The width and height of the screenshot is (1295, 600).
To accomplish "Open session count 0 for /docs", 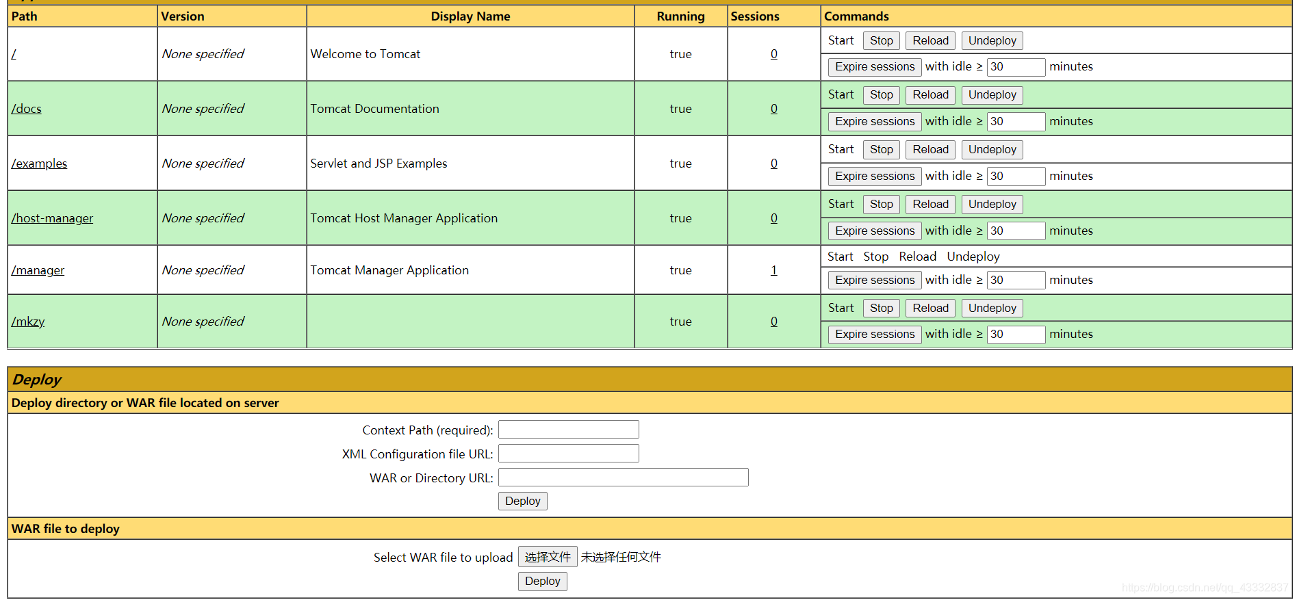I will coord(774,109).
